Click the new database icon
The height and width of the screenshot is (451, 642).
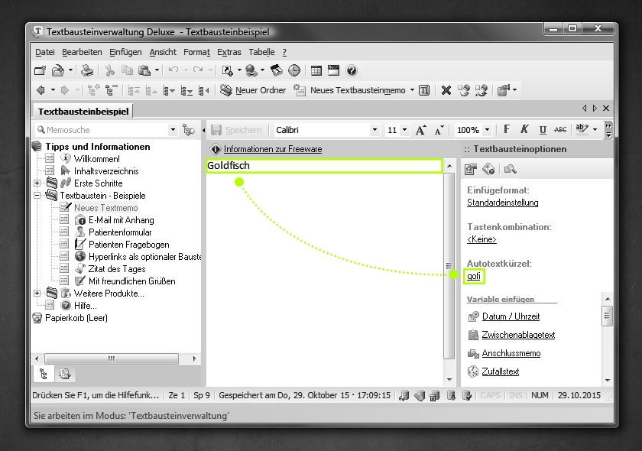click(40, 71)
